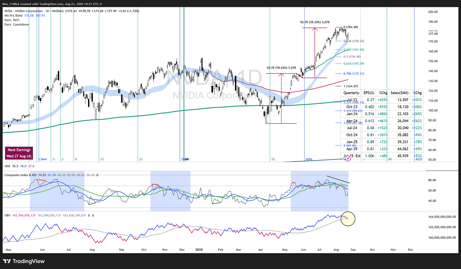The width and height of the screenshot is (461, 269).
Task: Click the sales figure 44,062
Action: point(403,149)
